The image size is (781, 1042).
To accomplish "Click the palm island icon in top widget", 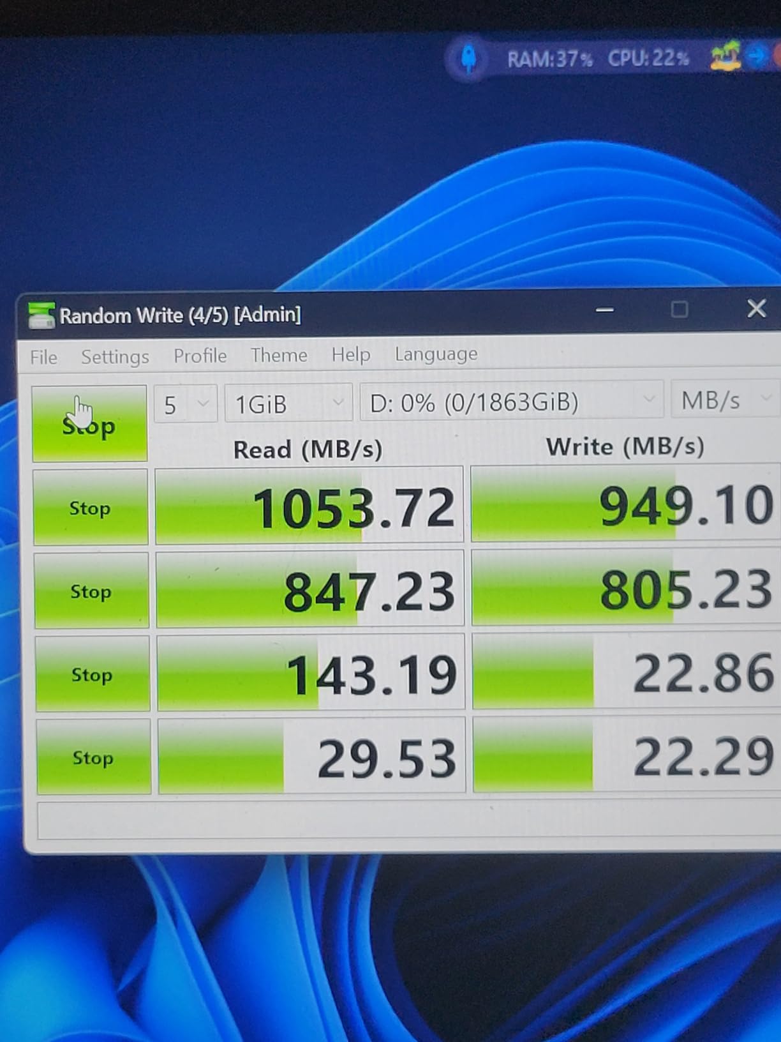I will point(726,56).
